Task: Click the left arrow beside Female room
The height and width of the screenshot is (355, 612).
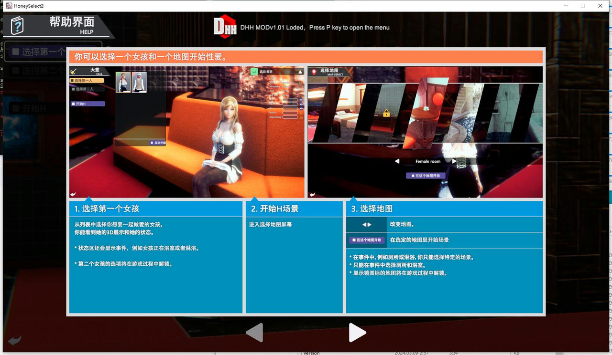Action: point(398,161)
